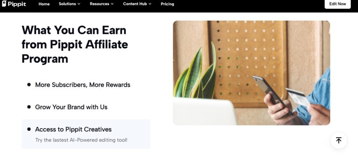
Task: Click the bullet beside More Subscribers
Action: coord(29,85)
